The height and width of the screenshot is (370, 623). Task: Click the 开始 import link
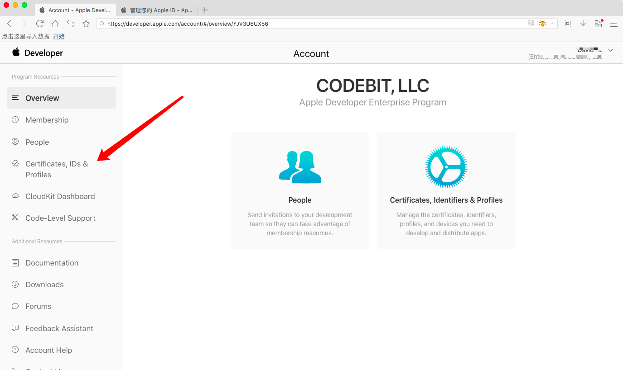(59, 36)
